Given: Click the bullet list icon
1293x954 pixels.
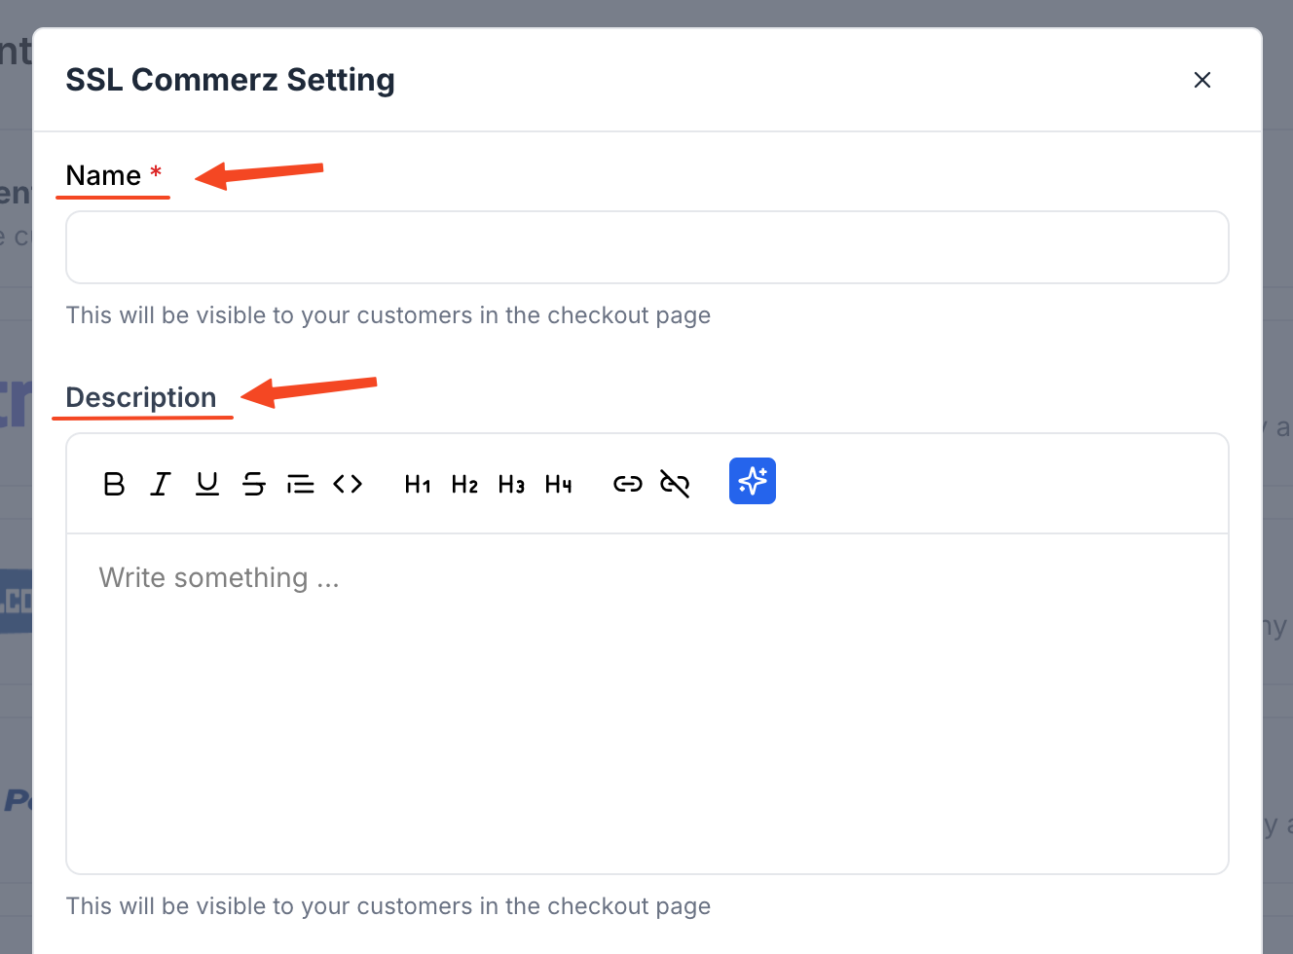Looking at the screenshot, I should [301, 483].
